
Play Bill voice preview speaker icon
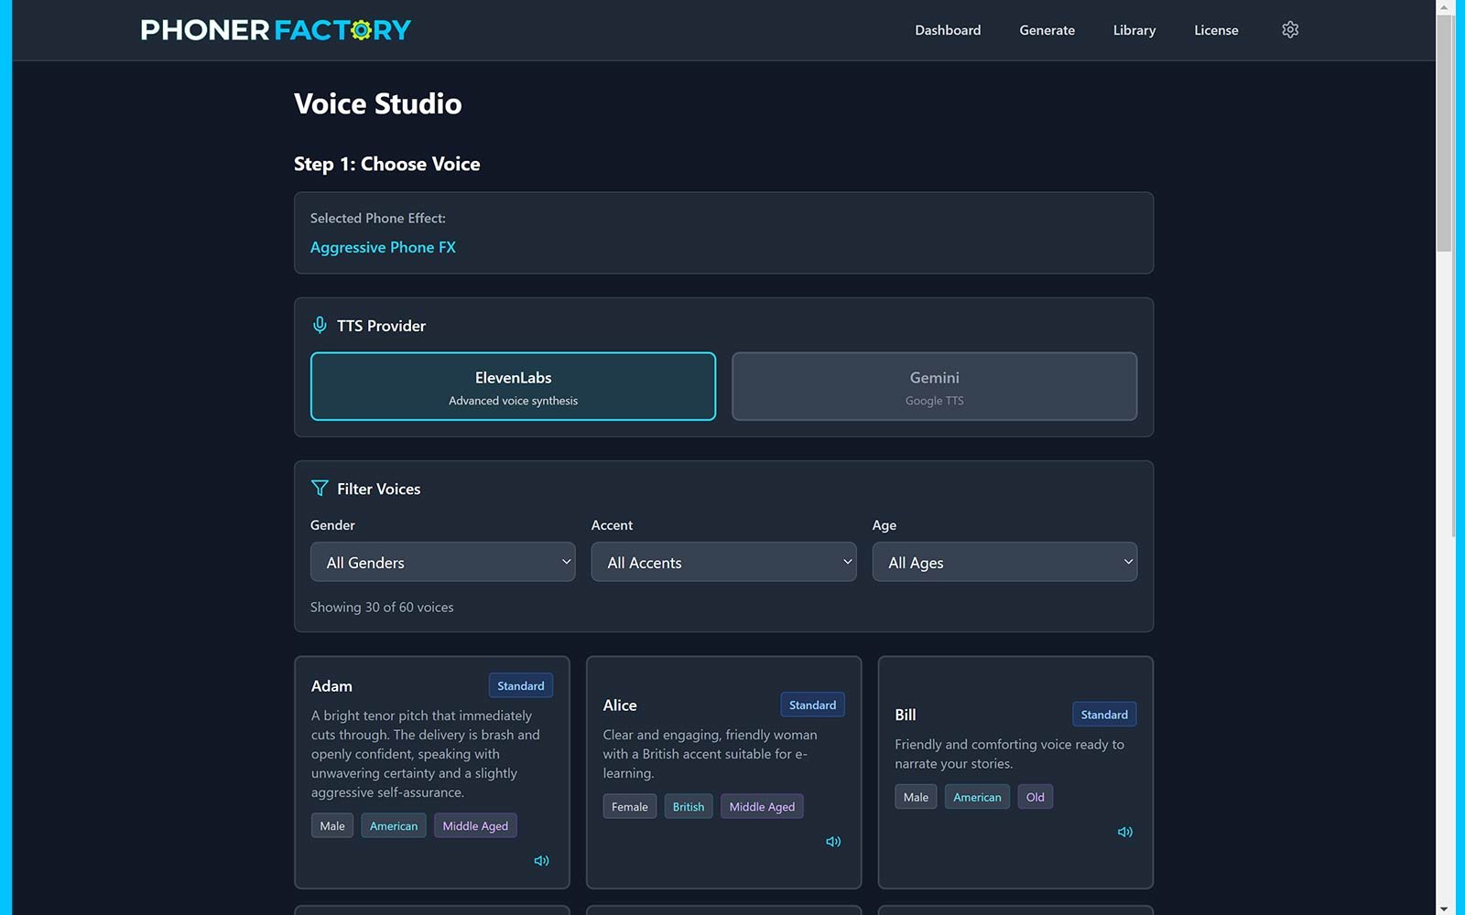pyautogui.click(x=1124, y=832)
